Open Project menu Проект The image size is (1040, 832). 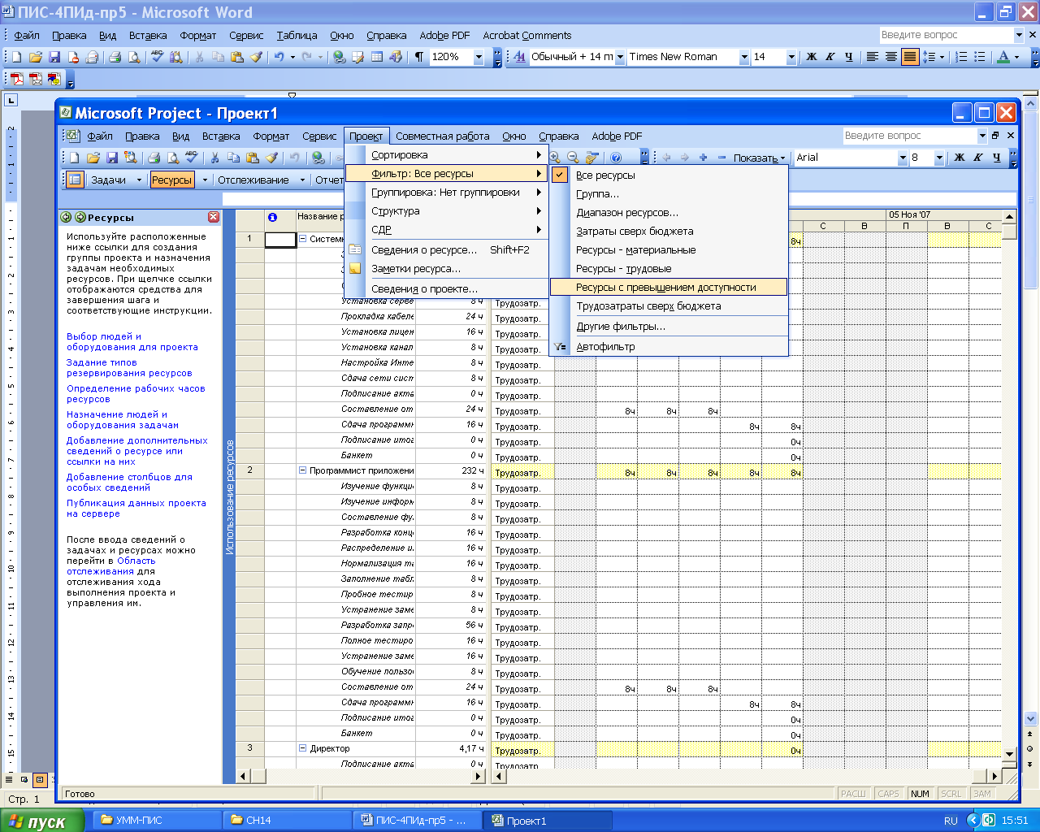pos(366,136)
